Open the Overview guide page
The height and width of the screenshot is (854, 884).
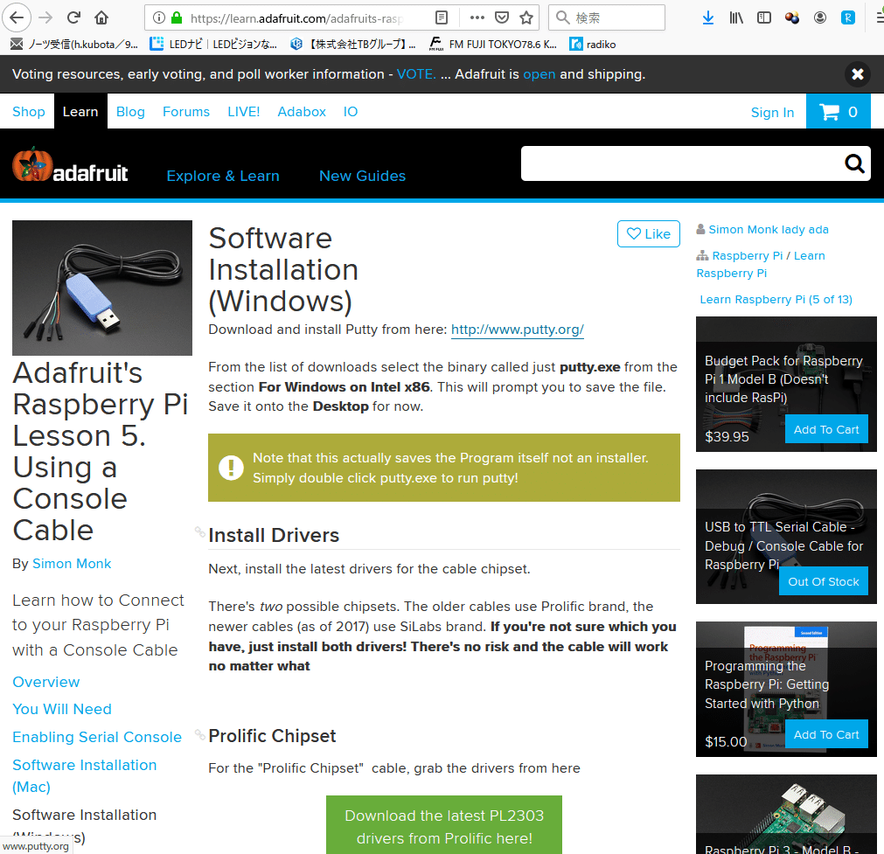click(x=46, y=682)
